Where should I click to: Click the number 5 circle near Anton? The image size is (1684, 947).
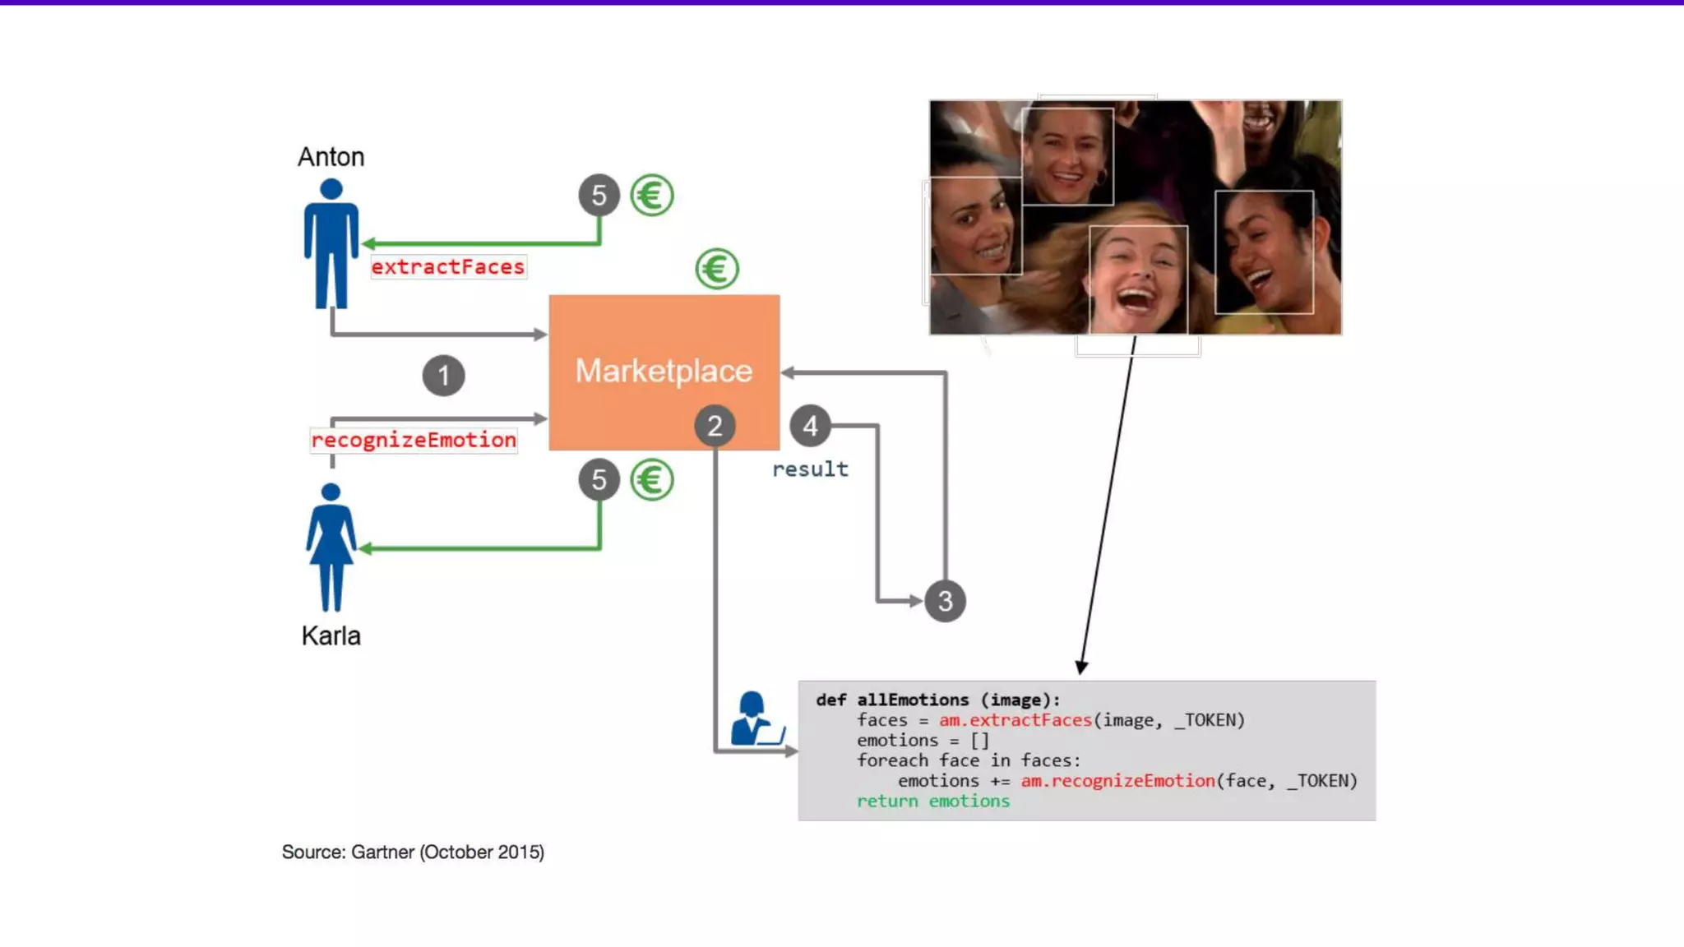coord(599,196)
